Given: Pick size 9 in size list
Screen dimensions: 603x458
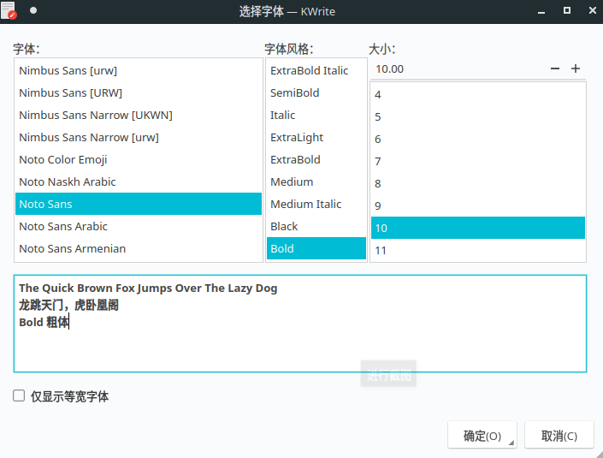Looking at the screenshot, I should [x=478, y=205].
